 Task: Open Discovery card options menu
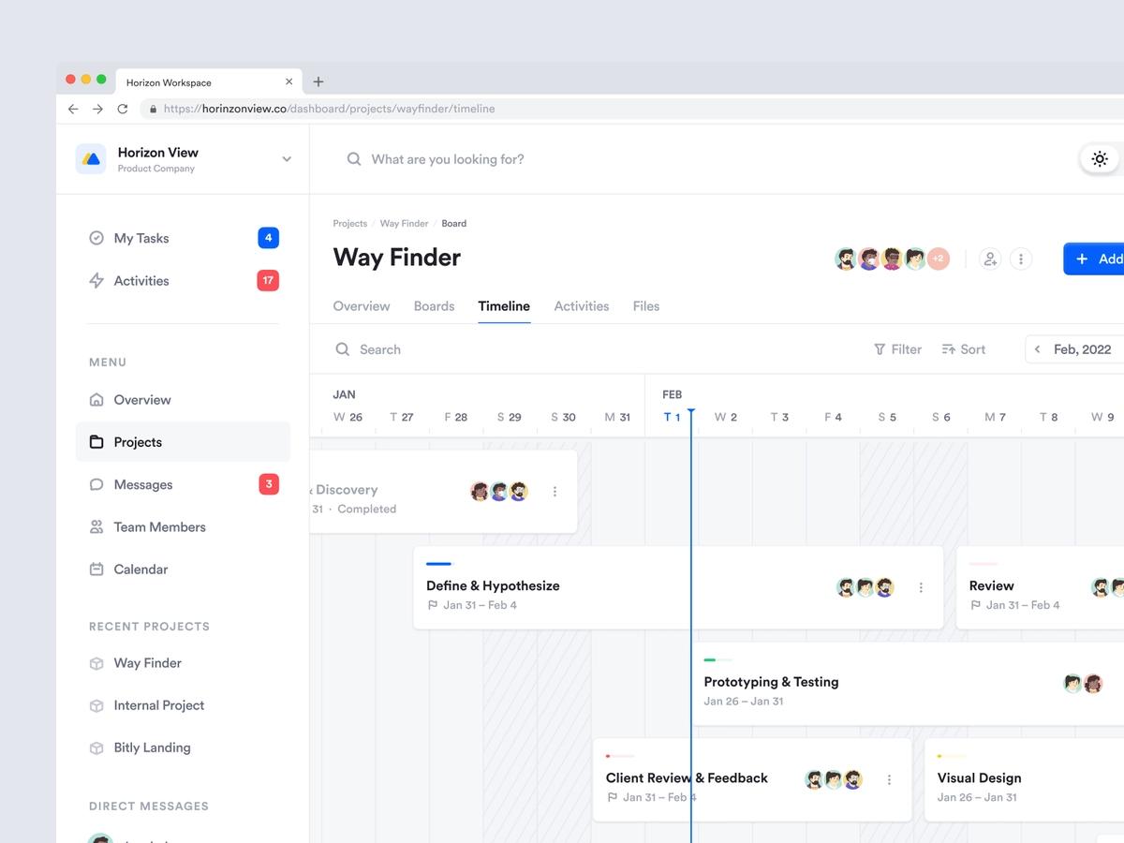click(x=555, y=492)
